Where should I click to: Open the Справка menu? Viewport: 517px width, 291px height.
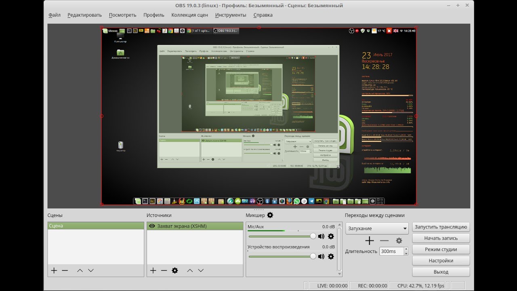263,15
